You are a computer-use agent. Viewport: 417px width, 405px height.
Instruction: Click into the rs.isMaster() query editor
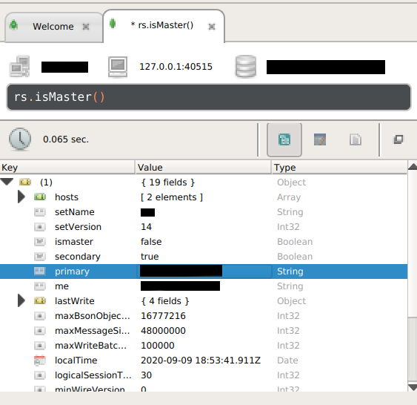coord(209,97)
